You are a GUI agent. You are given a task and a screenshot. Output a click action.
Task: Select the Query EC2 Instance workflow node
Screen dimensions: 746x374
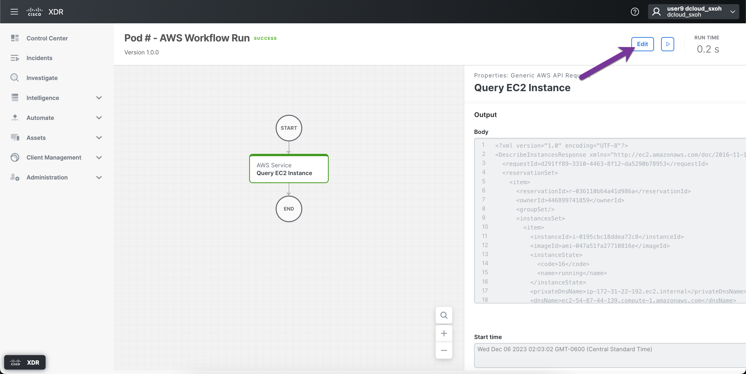pos(289,169)
